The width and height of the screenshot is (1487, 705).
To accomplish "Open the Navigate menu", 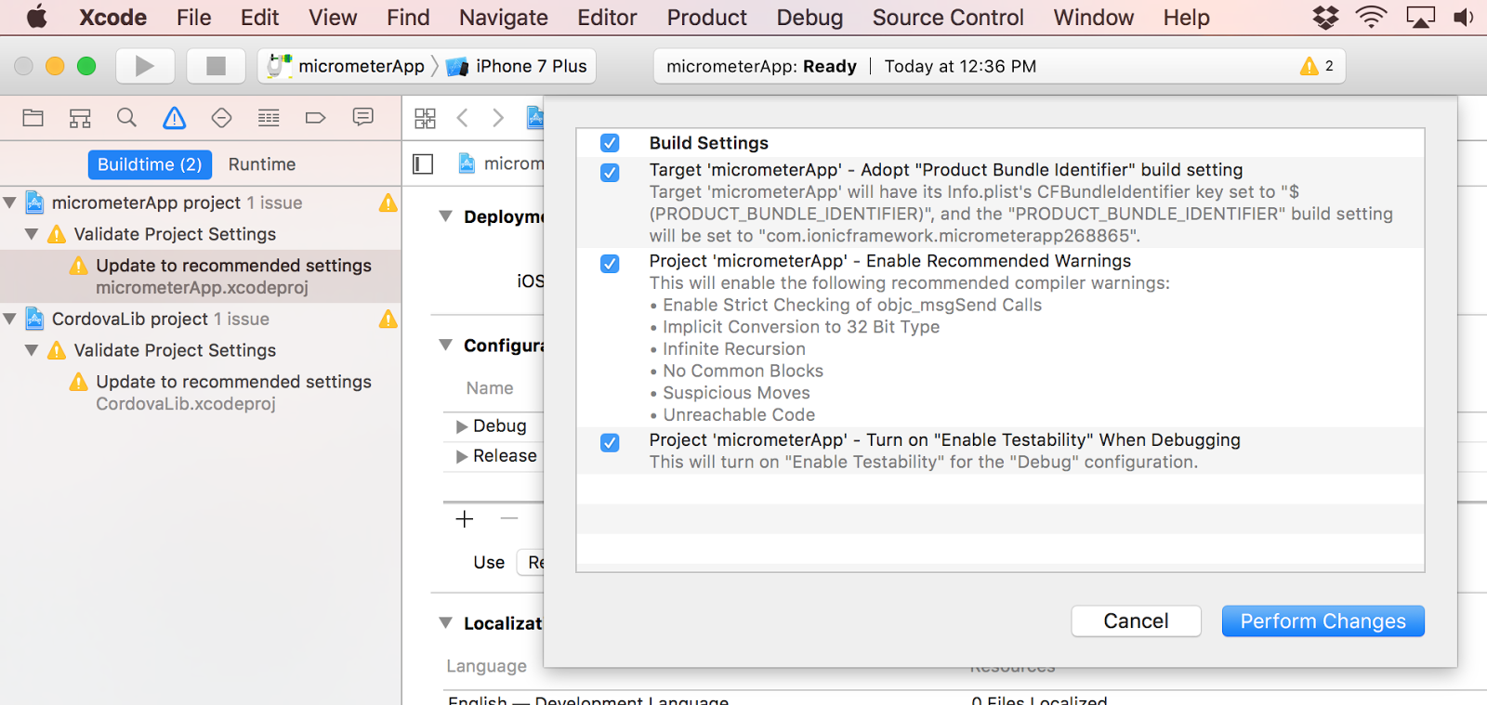I will [x=503, y=18].
